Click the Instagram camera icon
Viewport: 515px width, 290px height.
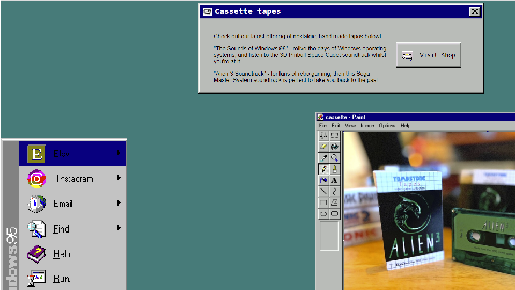coord(36,178)
